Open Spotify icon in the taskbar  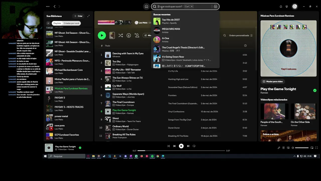(x=152, y=156)
